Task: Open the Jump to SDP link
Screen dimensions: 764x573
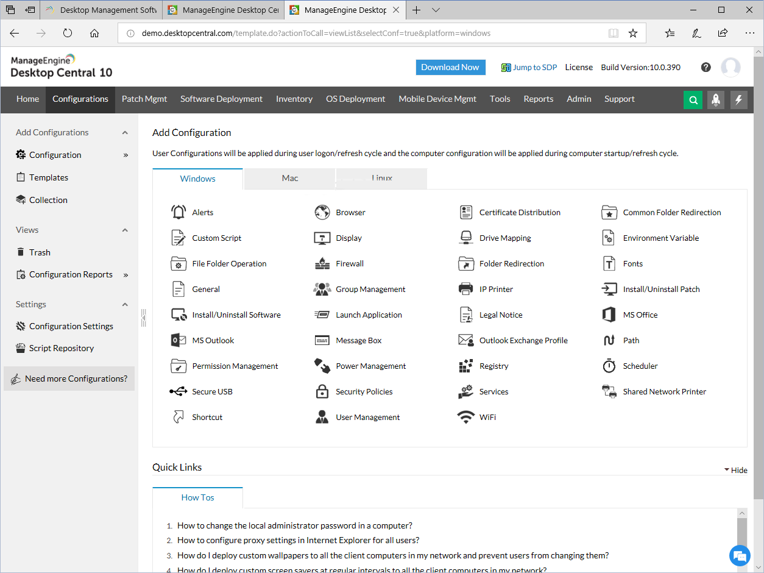Action: [529, 67]
